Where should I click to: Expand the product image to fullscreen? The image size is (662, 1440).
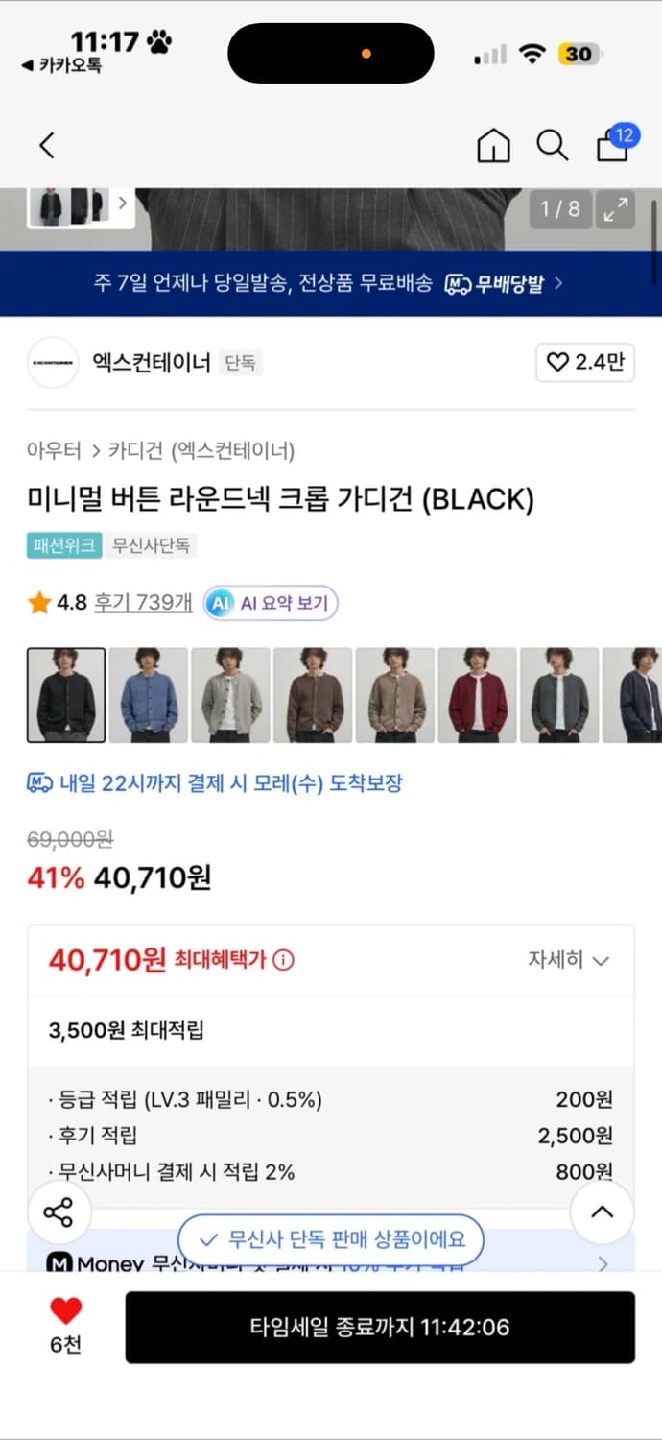point(615,209)
